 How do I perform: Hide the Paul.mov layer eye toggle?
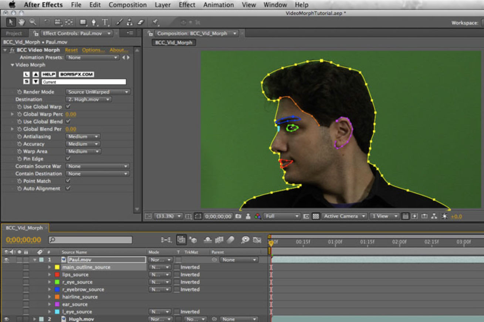tap(6, 260)
